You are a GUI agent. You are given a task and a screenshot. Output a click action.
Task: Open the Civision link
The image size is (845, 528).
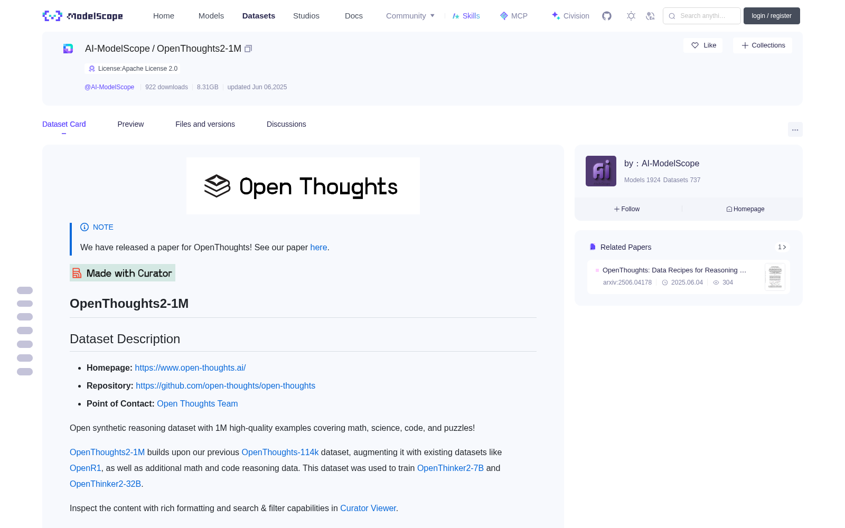[570, 16]
